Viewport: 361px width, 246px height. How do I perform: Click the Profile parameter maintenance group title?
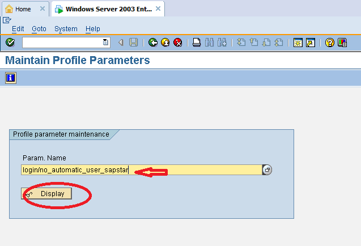point(61,134)
